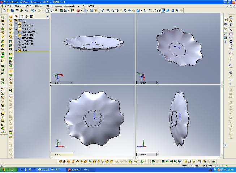Image resolution: width=236 pixels, height=173 pixels.
Task: Click the Sketch icon above the sketch tools
Action: tap(231, 17)
